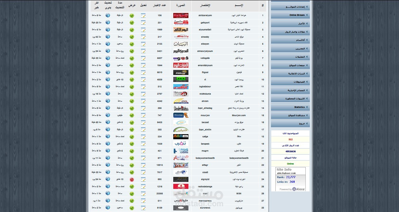Image resolution: width=399 pixels, height=212 pixels.
Task: Open الايبيهات المحظورة sidebar menu item
Action: click(x=290, y=98)
